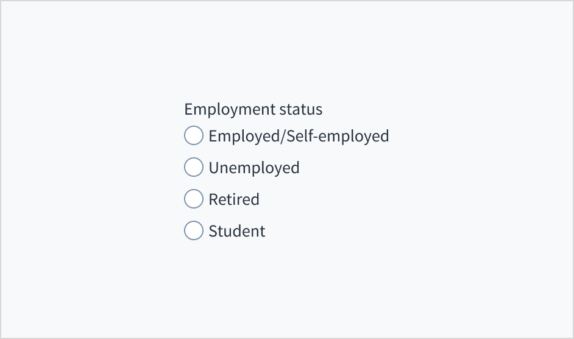This screenshot has width=574, height=339.
Task: Click the Employed/Self-employed label text
Action: click(299, 135)
